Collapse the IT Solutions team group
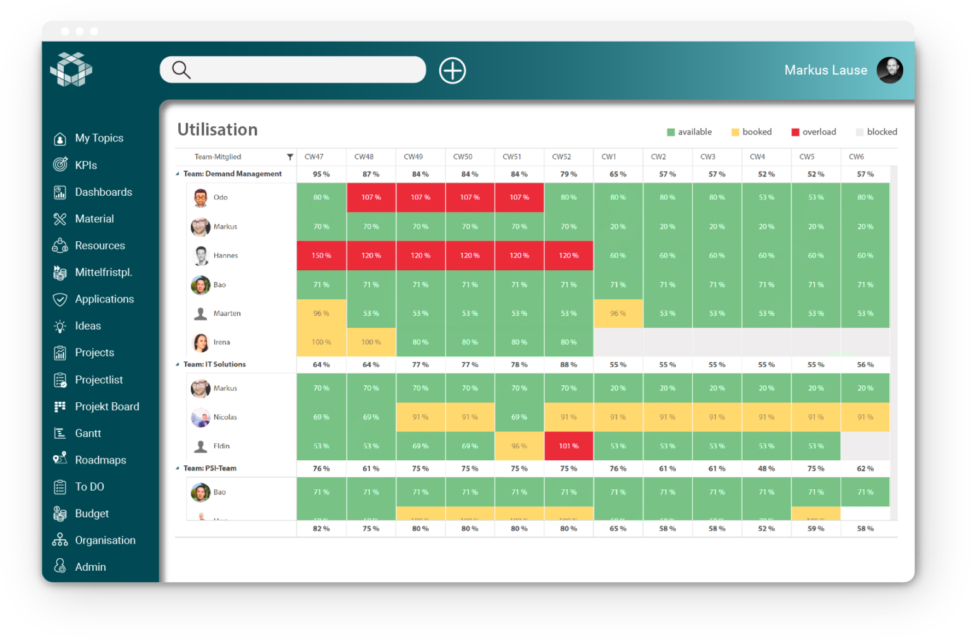971x639 pixels. tap(178, 364)
